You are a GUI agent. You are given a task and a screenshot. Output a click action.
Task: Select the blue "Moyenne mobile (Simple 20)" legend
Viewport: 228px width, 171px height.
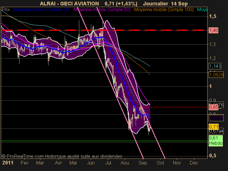(x=42, y=10)
